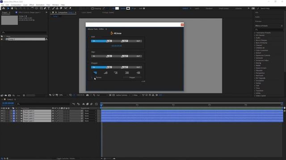Hide Shape Layer 3 using its eye icon
This screenshot has height=160, width=286.
pyautogui.click(x=2, y=116)
